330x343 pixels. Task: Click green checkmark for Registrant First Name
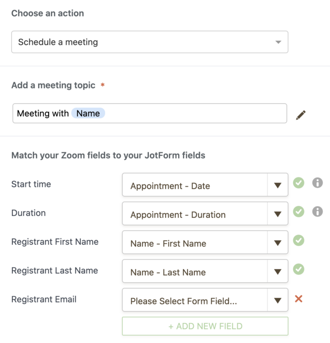click(x=298, y=241)
